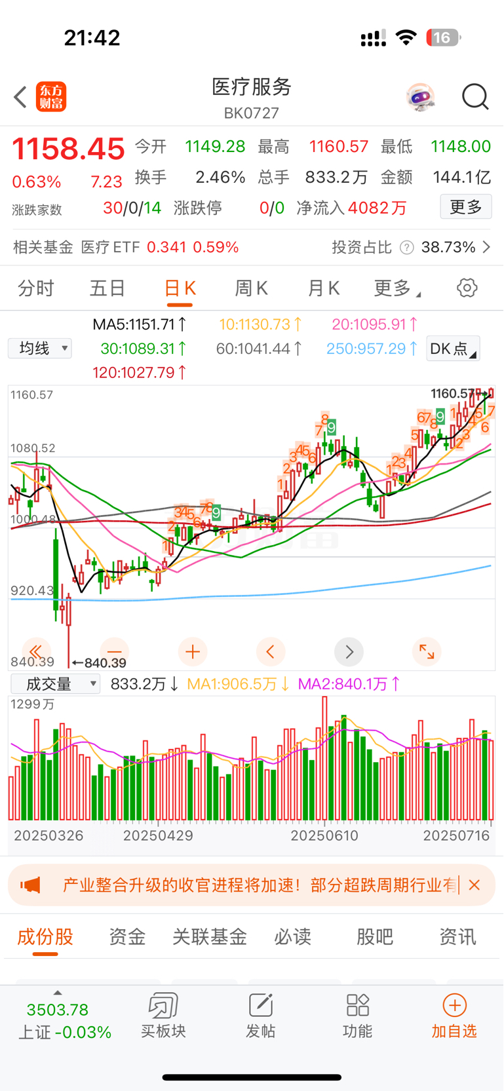The height and width of the screenshot is (1091, 504).
Task: Tap the back arrow icon
Action: 20,97
